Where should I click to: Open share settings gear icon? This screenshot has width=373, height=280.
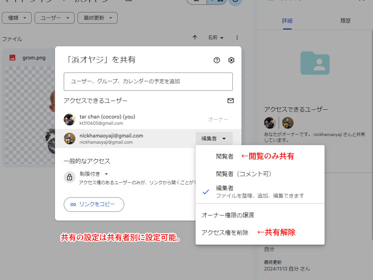[x=231, y=61]
